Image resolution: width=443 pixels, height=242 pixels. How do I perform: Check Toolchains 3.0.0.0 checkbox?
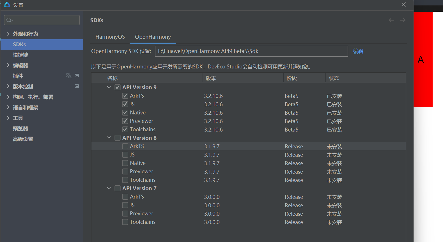[x=125, y=222]
